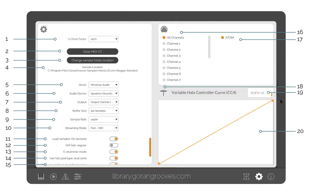Click Change sample folder location button

tap(92, 60)
